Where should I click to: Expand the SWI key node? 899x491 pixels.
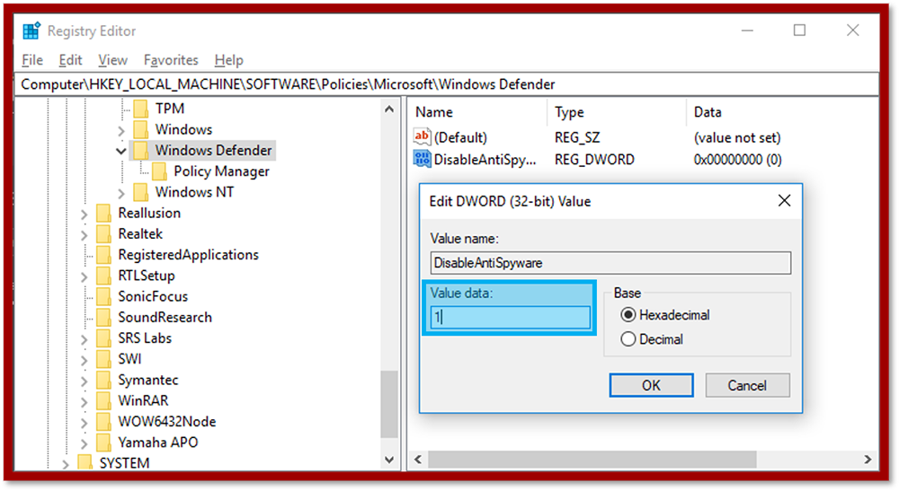tap(85, 361)
